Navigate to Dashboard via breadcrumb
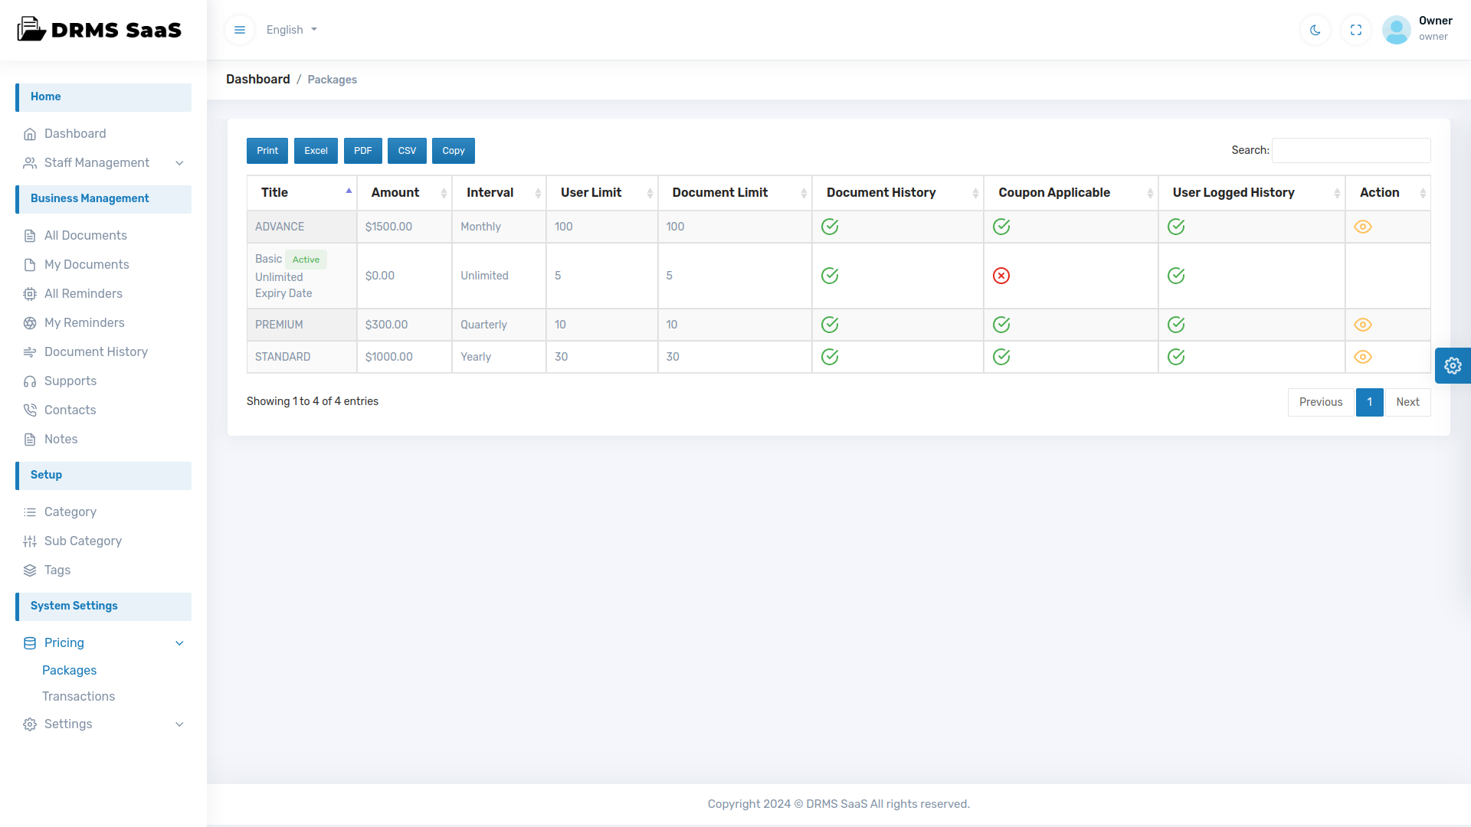 pyautogui.click(x=257, y=79)
